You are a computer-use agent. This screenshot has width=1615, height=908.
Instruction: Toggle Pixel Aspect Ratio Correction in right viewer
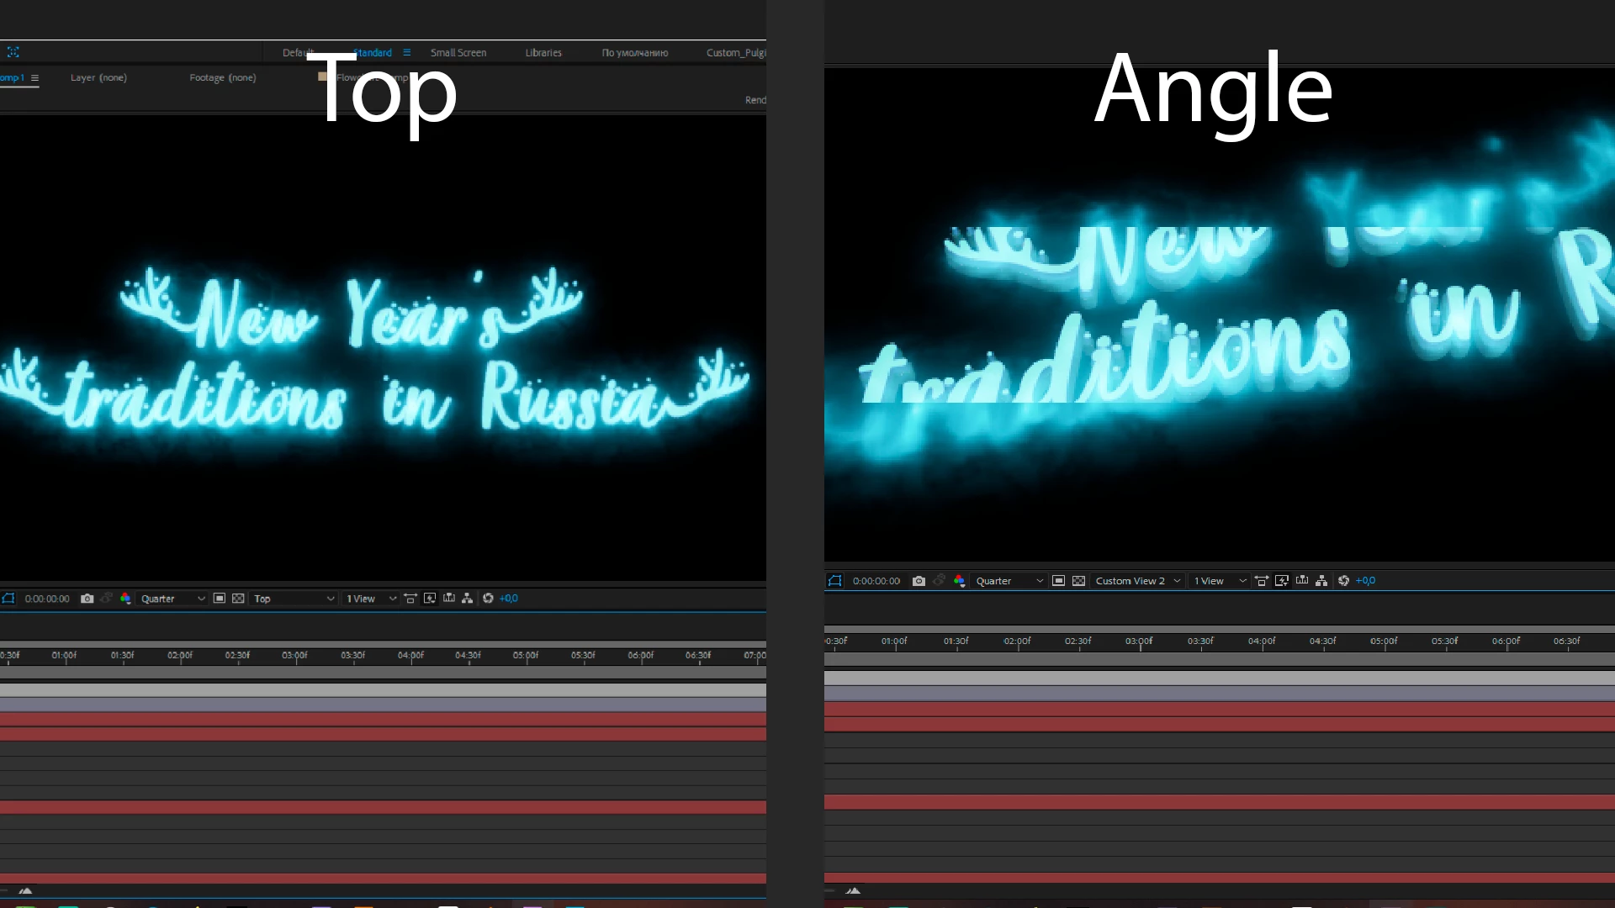coord(1262,581)
